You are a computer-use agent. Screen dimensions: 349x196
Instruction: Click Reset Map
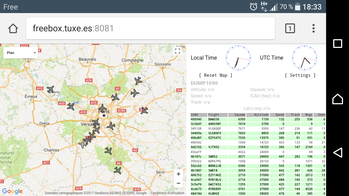coord(216,75)
